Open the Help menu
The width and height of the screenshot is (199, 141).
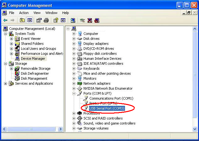pos(66,13)
